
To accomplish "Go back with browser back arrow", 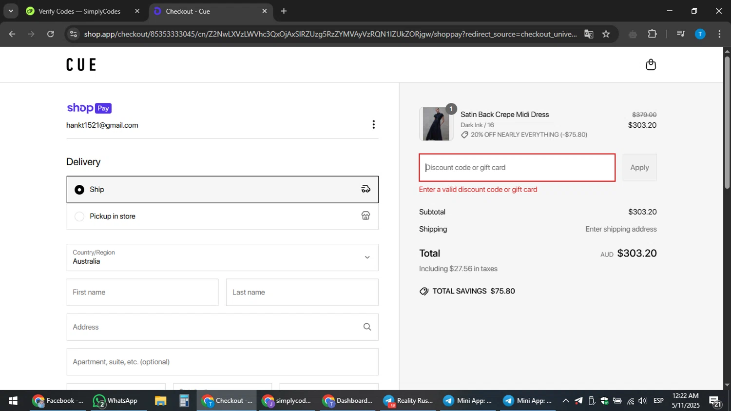I will pos(12,34).
